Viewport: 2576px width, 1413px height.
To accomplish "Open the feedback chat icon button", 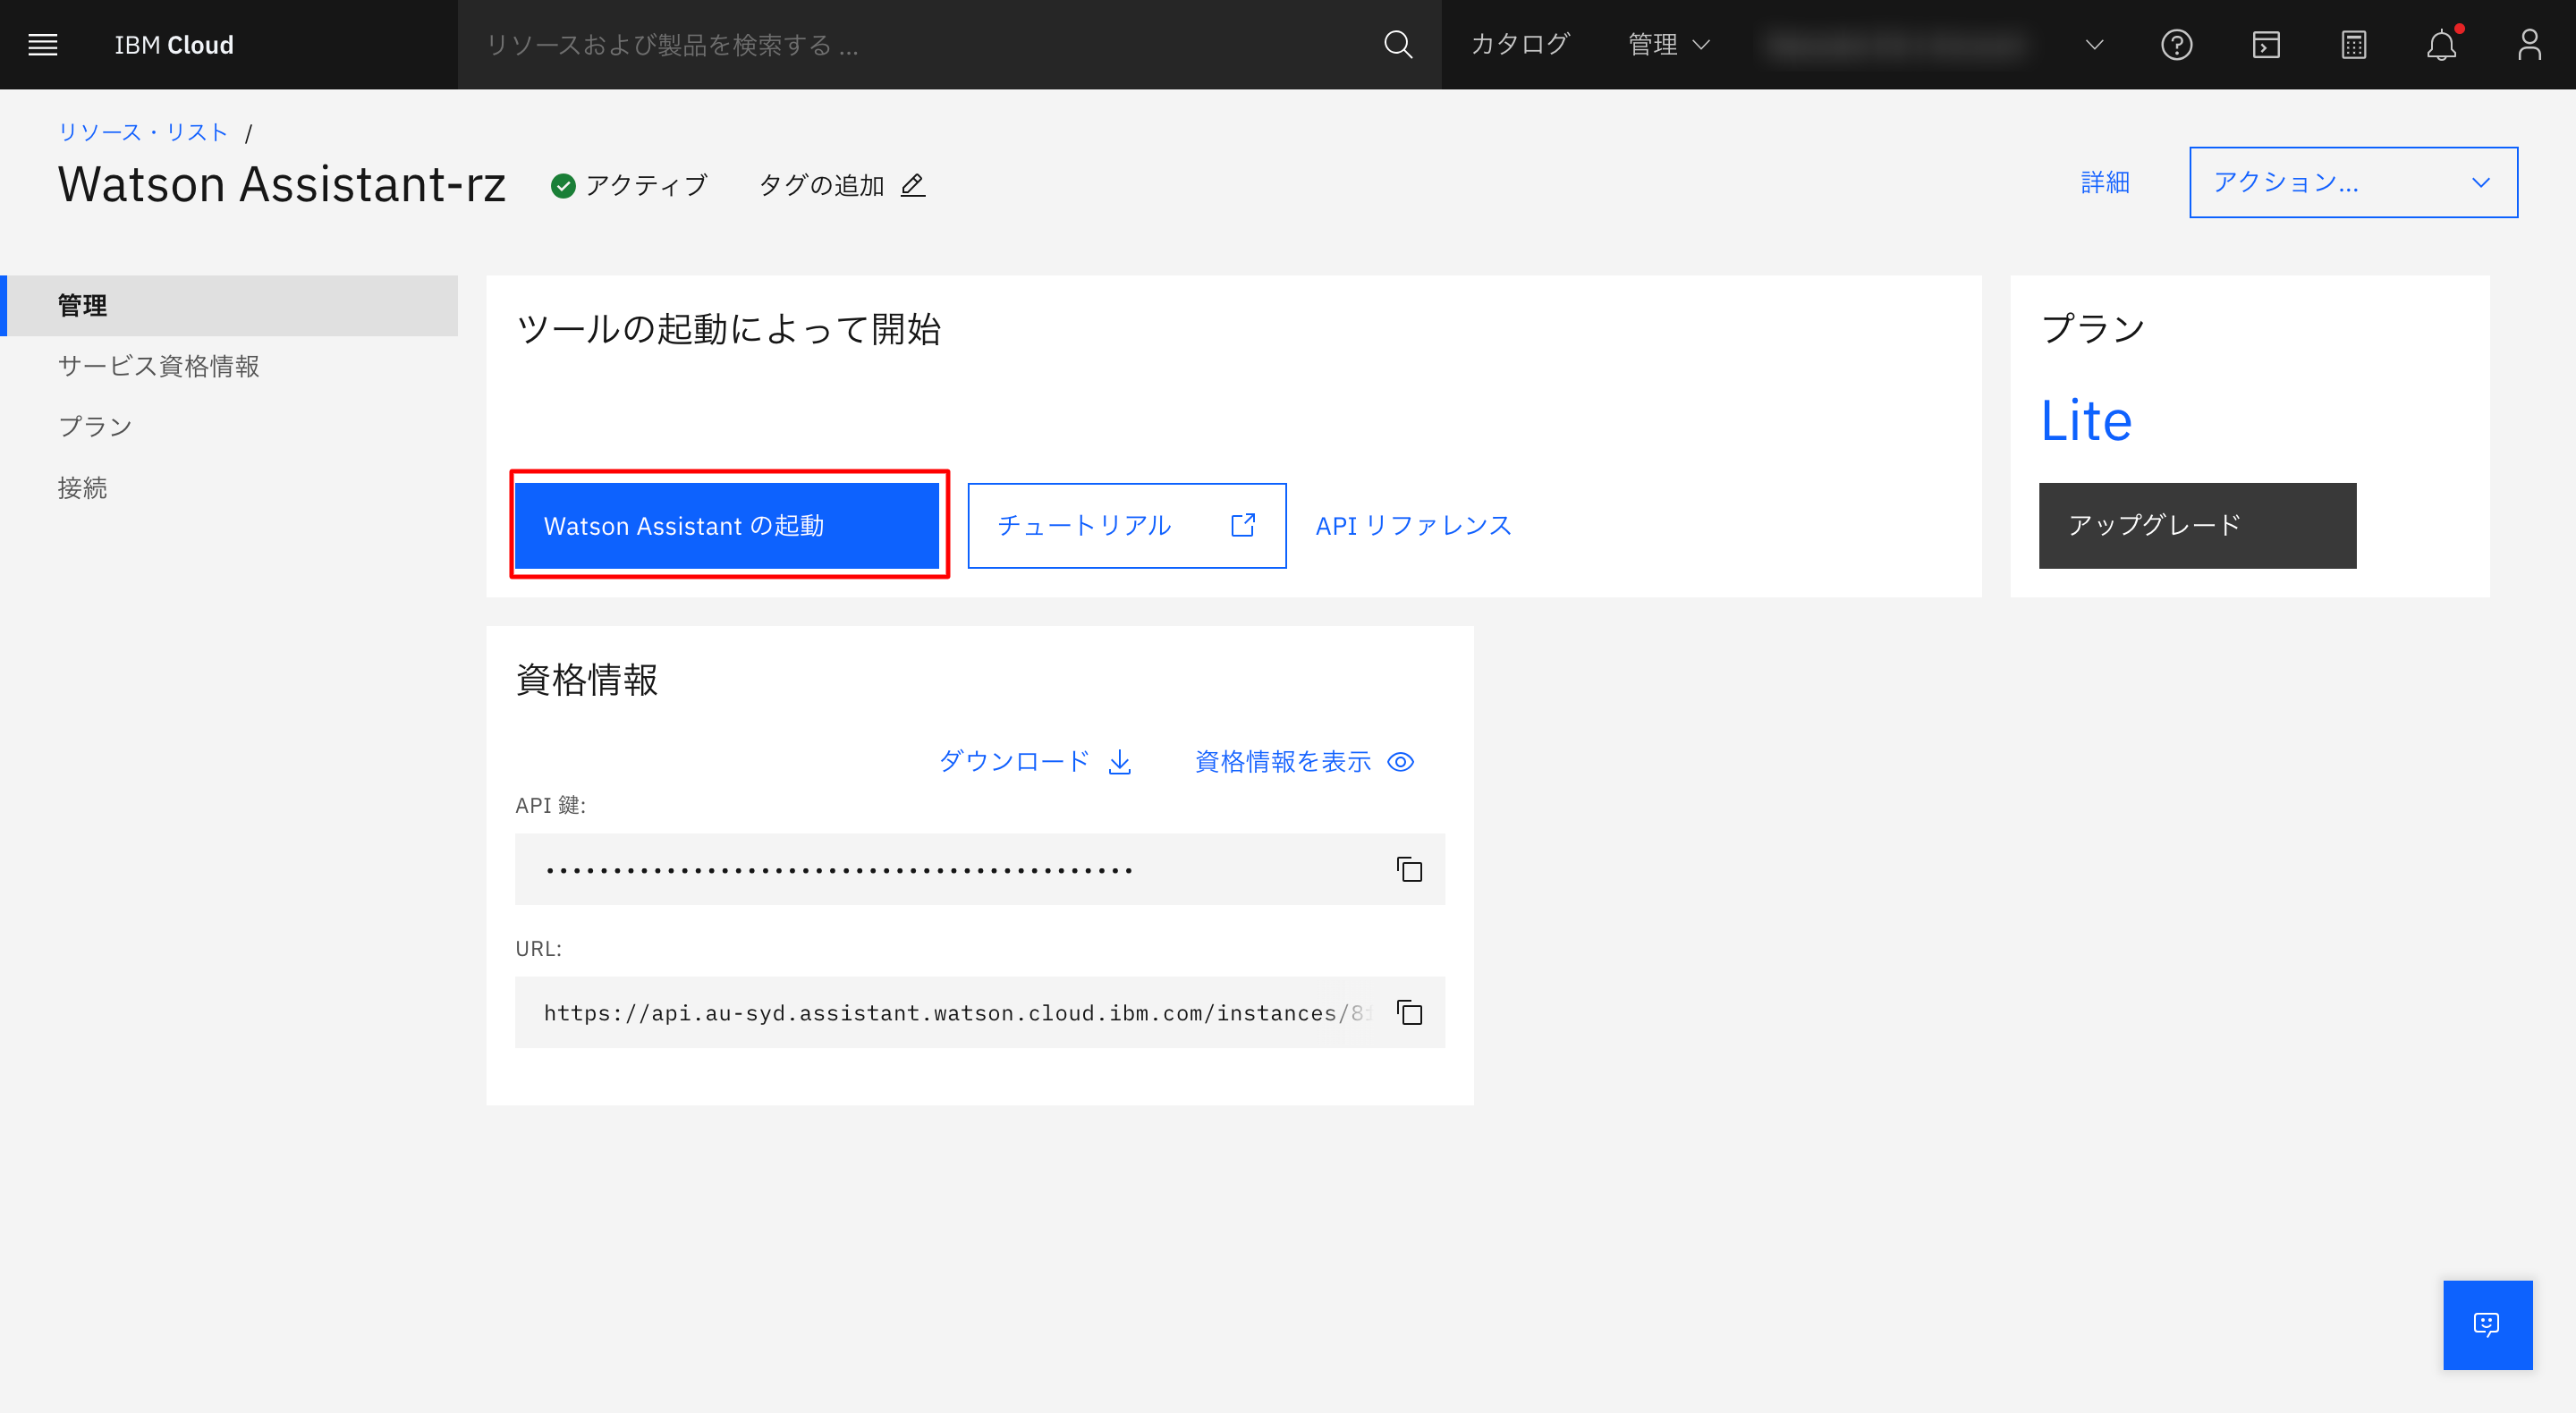I will click(x=2487, y=1324).
